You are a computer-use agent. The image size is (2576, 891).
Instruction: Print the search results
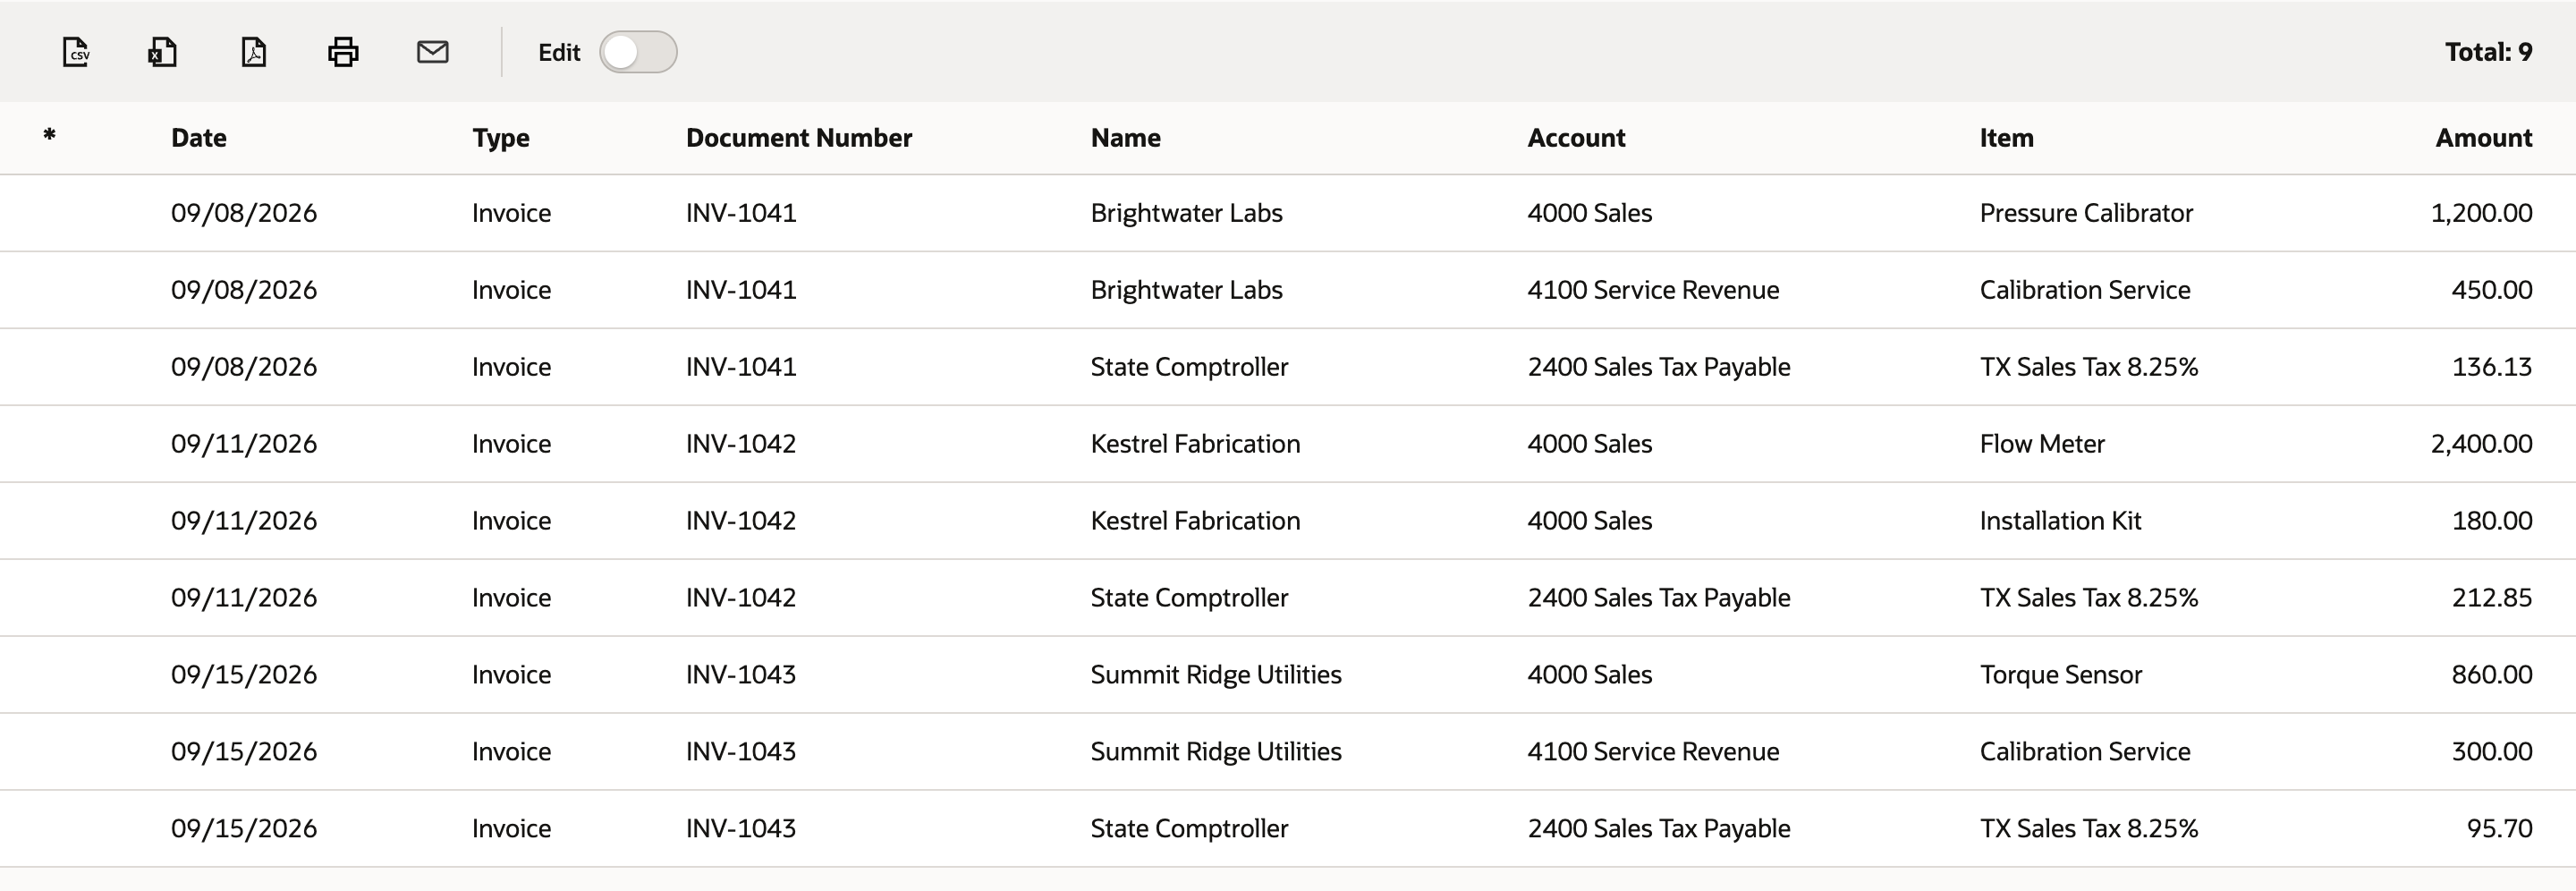pyautogui.click(x=343, y=52)
